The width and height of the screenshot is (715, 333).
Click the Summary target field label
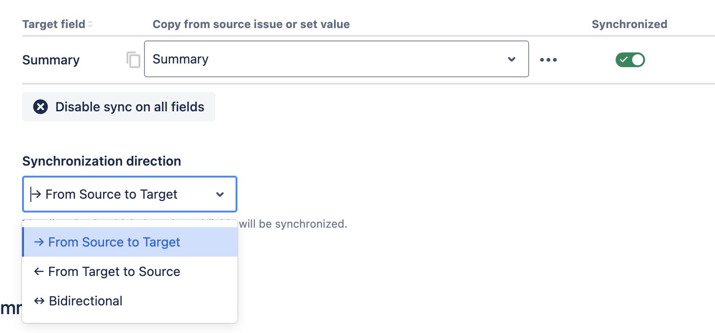[x=51, y=60]
